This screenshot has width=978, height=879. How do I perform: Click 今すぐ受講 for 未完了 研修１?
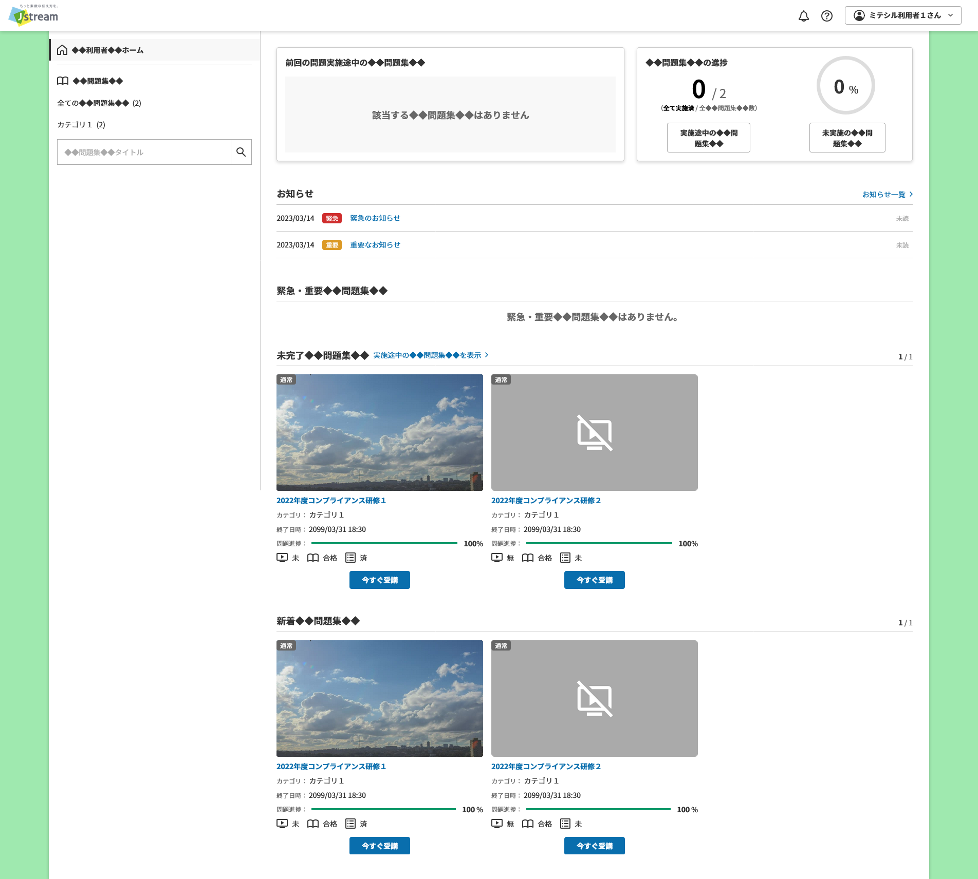click(380, 580)
